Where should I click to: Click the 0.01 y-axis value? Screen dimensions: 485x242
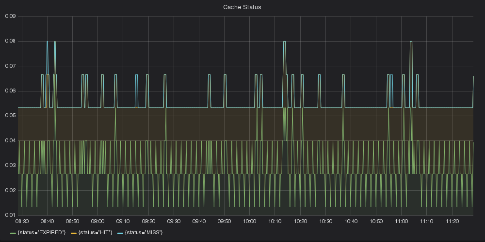click(x=10, y=215)
